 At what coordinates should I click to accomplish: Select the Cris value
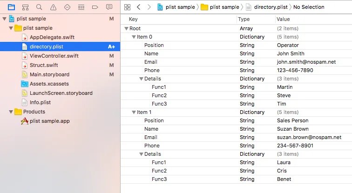tap(282, 171)
